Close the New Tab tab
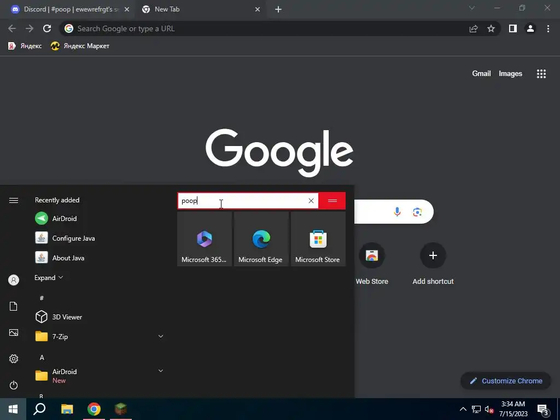This screenshot has width=560, height=420. [258, 9]
